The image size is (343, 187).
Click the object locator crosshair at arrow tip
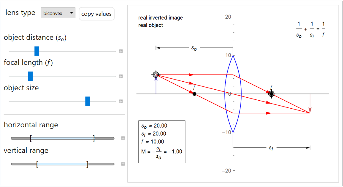click(x=156, y=75)
